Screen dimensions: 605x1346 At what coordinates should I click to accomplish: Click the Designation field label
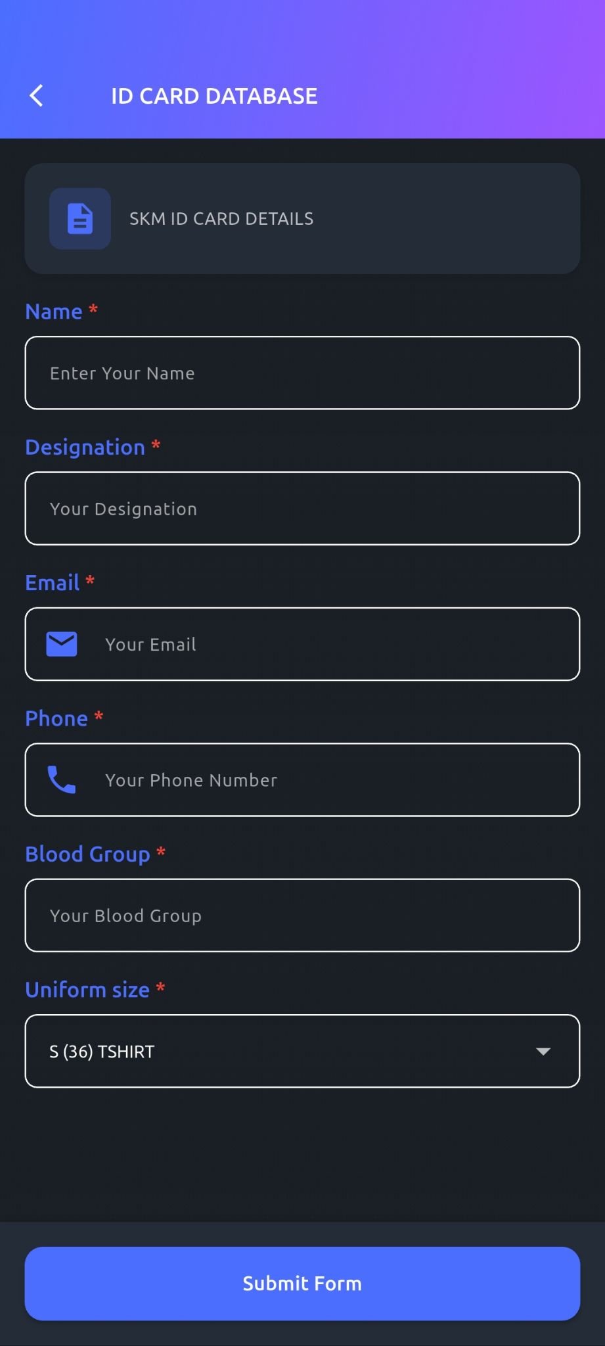pos(85,448)
